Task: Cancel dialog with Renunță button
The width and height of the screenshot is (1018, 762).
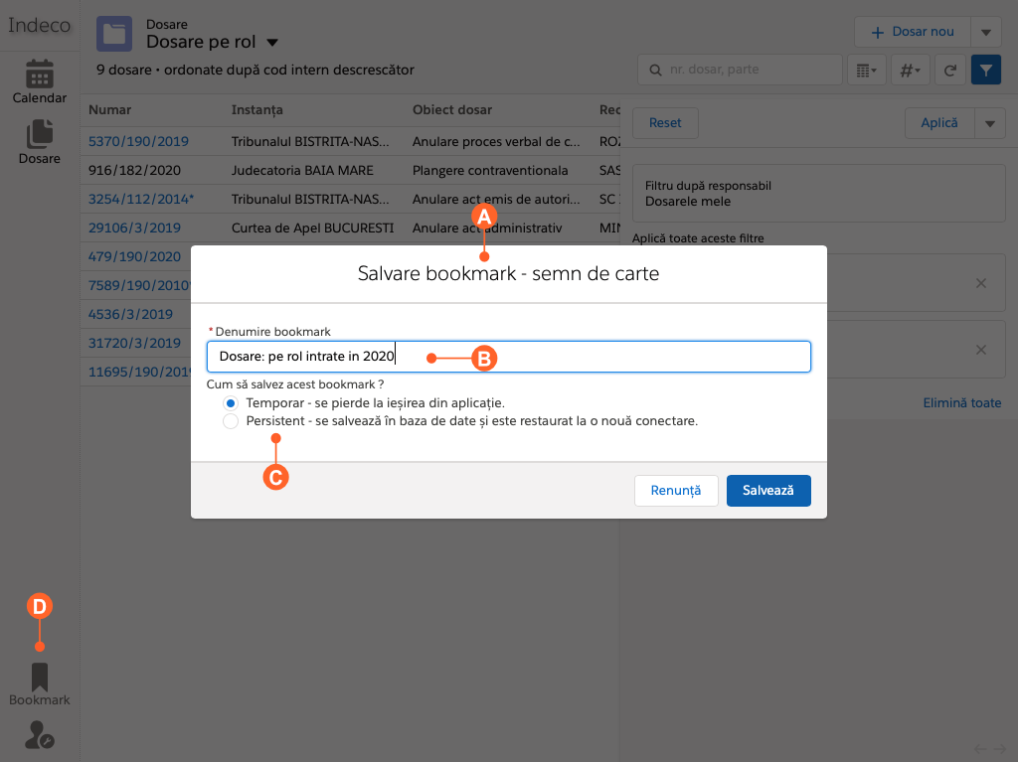Action: [676, 490]
